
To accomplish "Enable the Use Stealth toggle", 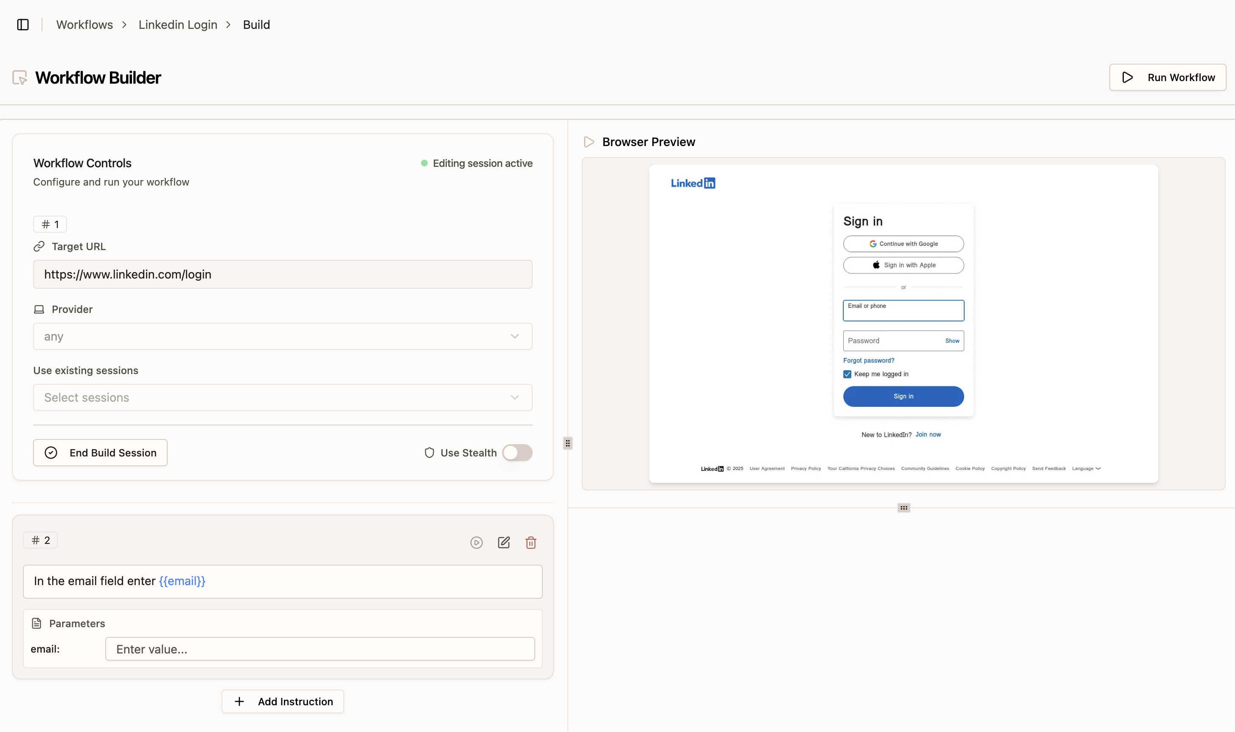I will pos(517,452).
